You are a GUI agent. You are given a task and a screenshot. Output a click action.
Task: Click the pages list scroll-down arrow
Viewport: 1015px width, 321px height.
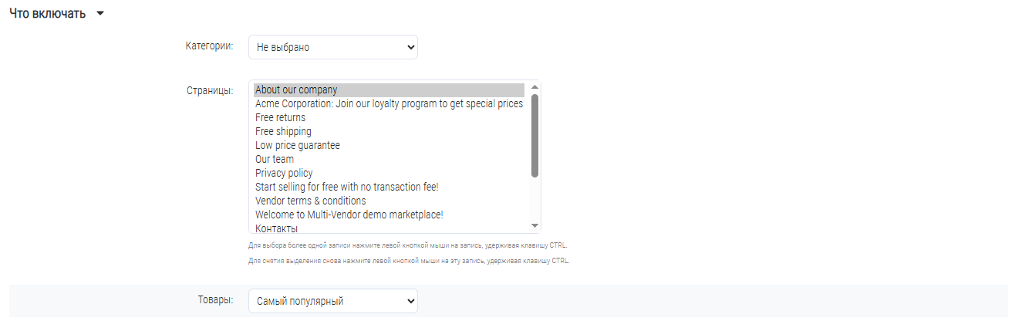tap(534, 225)
